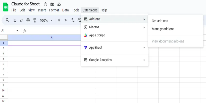Viewport: 206px width, 103px height.
Task: Expand the Google Analytics submenu arrow
Action: (x=144, y=60)
